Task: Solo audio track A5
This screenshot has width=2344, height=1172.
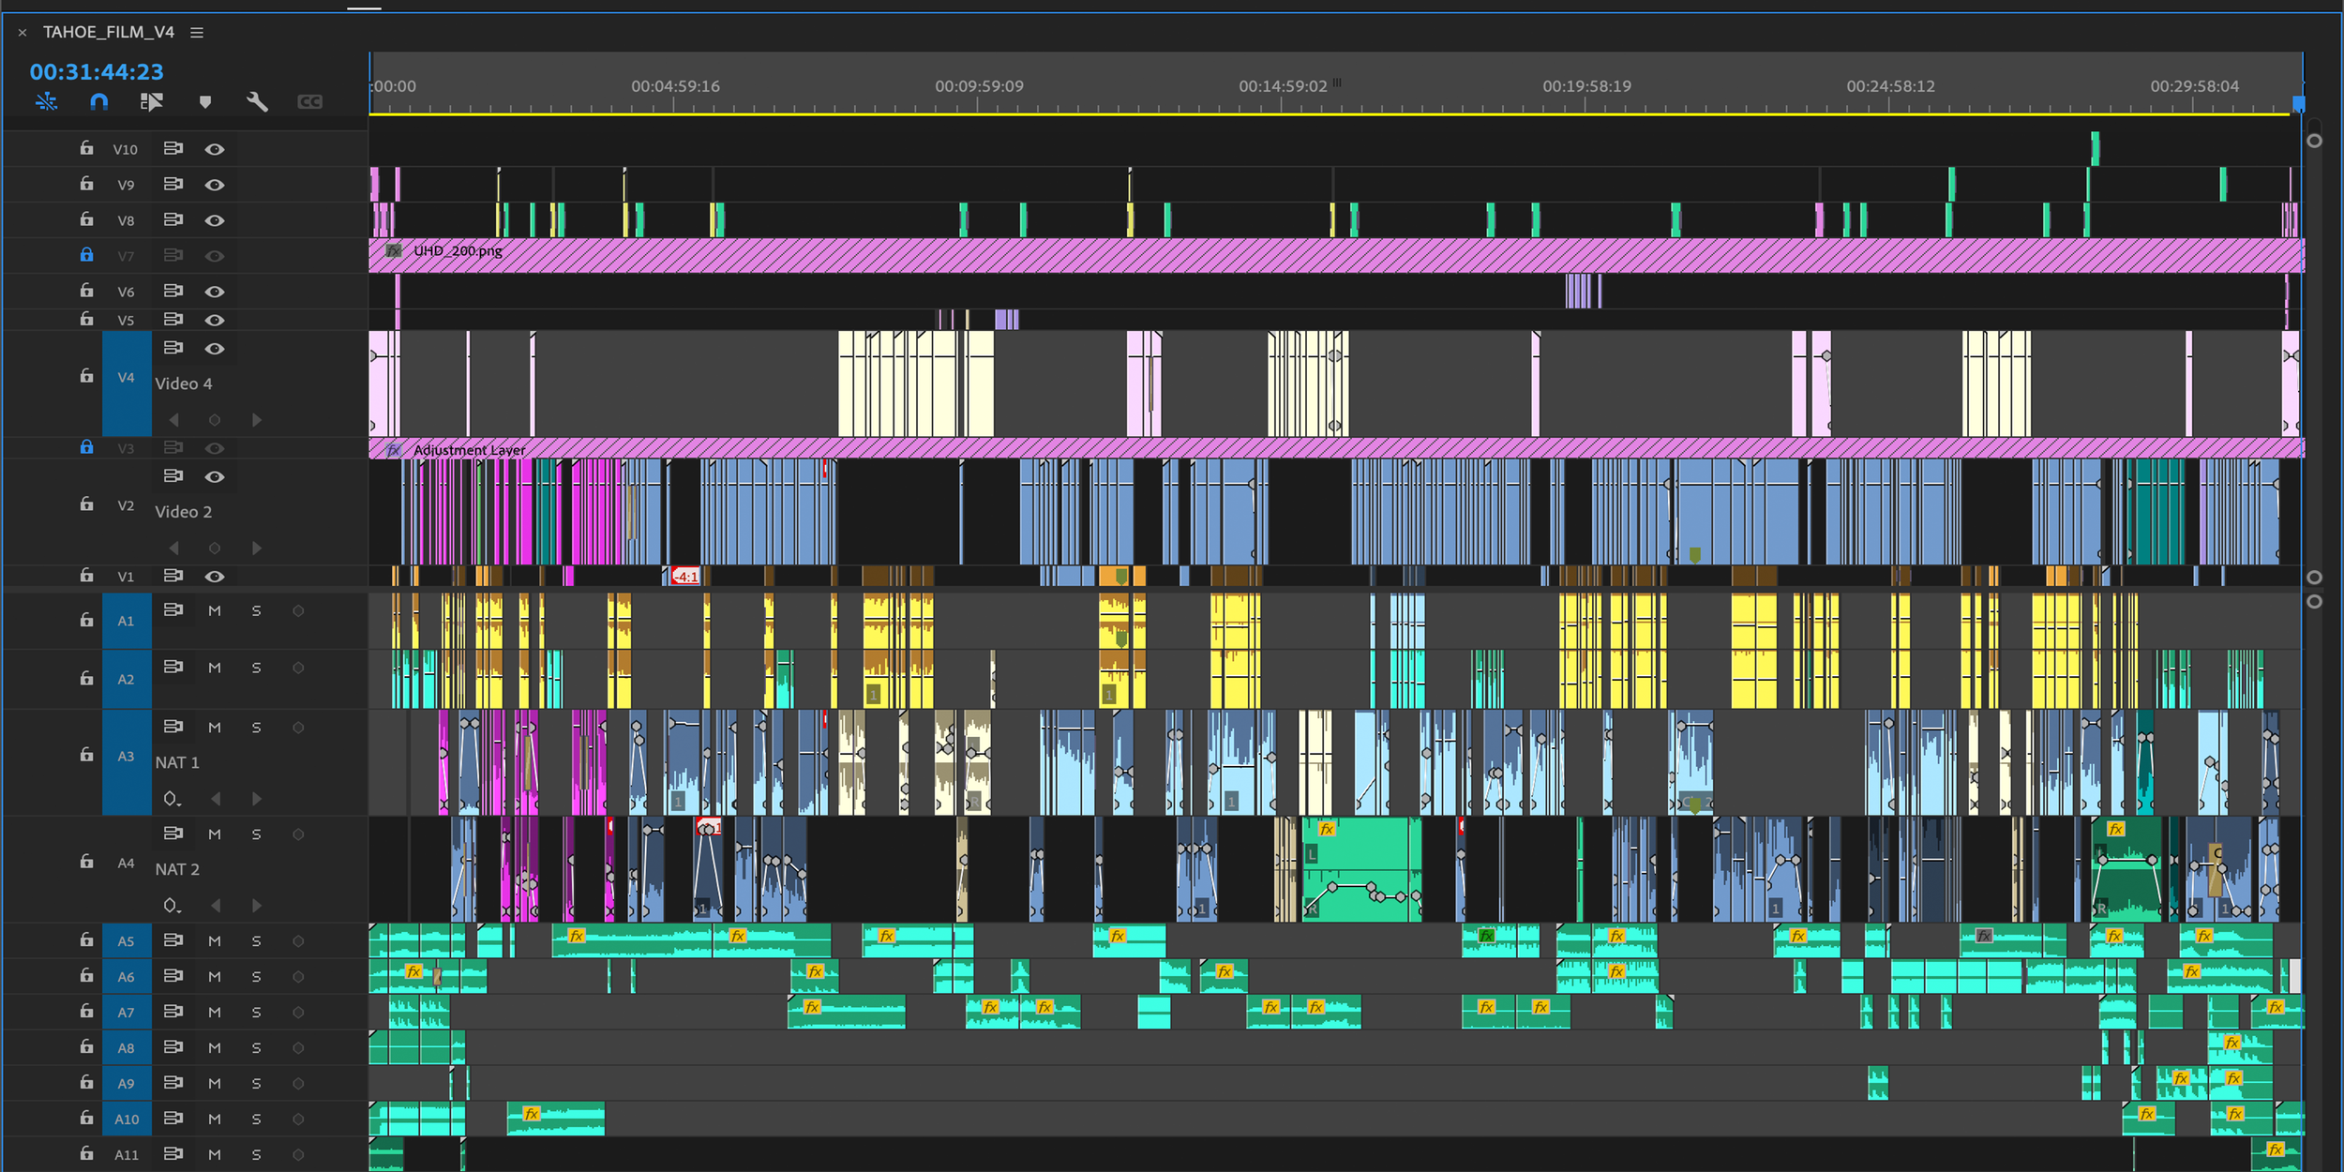Action: pos(256,940)
